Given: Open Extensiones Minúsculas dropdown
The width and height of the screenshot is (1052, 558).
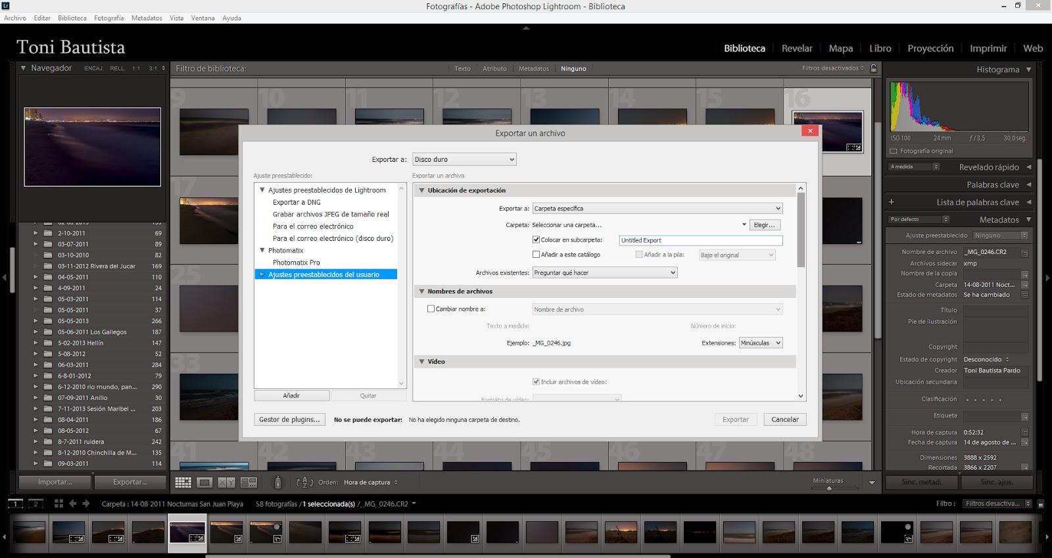Looking at the screenshot, I should click(x=761, y=343).
